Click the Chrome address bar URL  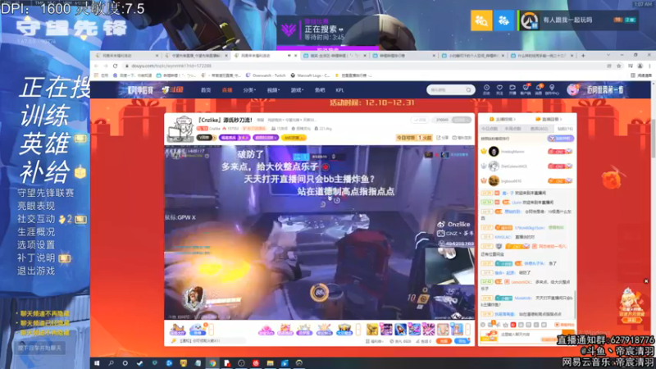pyautogui.click(x=171, y=66)
